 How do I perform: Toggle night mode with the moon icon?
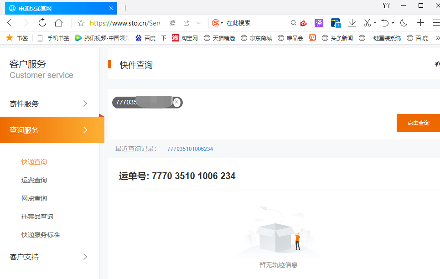(404, 23)
